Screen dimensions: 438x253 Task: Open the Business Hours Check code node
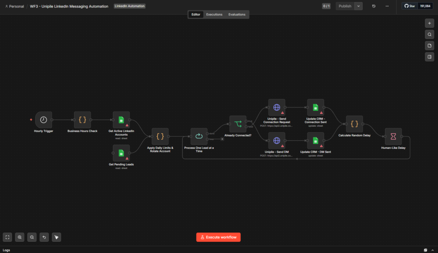point(83,120)
